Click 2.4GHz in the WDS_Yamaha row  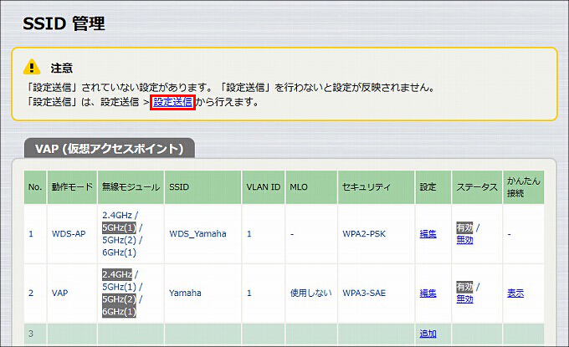point(117,216)
